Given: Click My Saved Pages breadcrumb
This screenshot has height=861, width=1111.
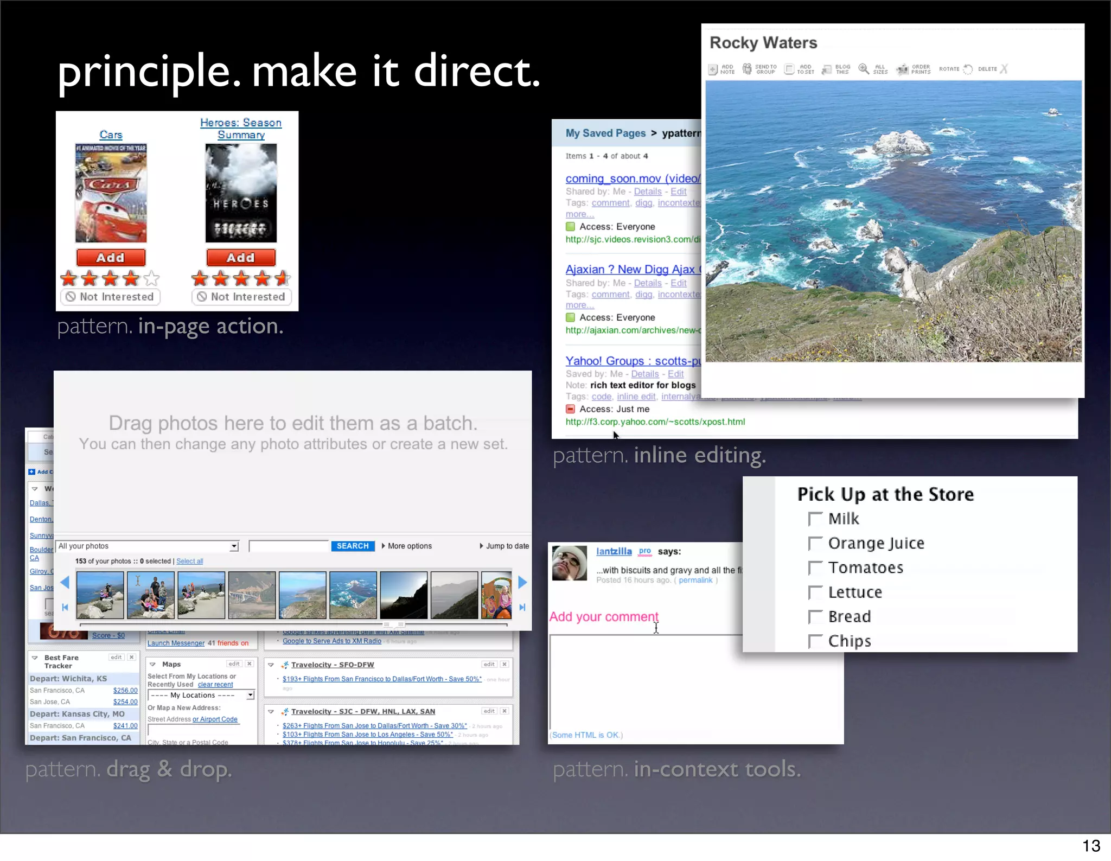Looking at the screenshot, I should click(605, 133).
